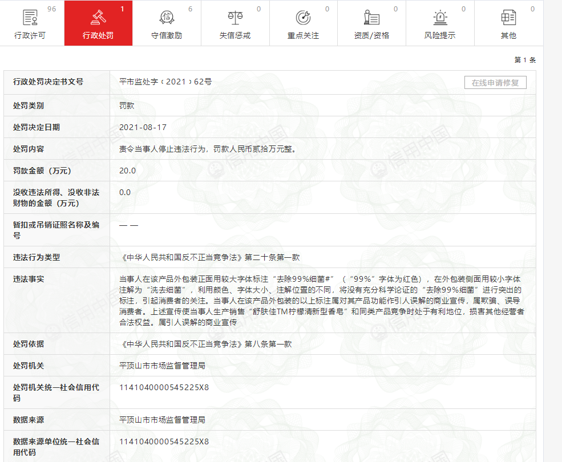
Task: Open the 风险提示 tab label
Action: 440,35
